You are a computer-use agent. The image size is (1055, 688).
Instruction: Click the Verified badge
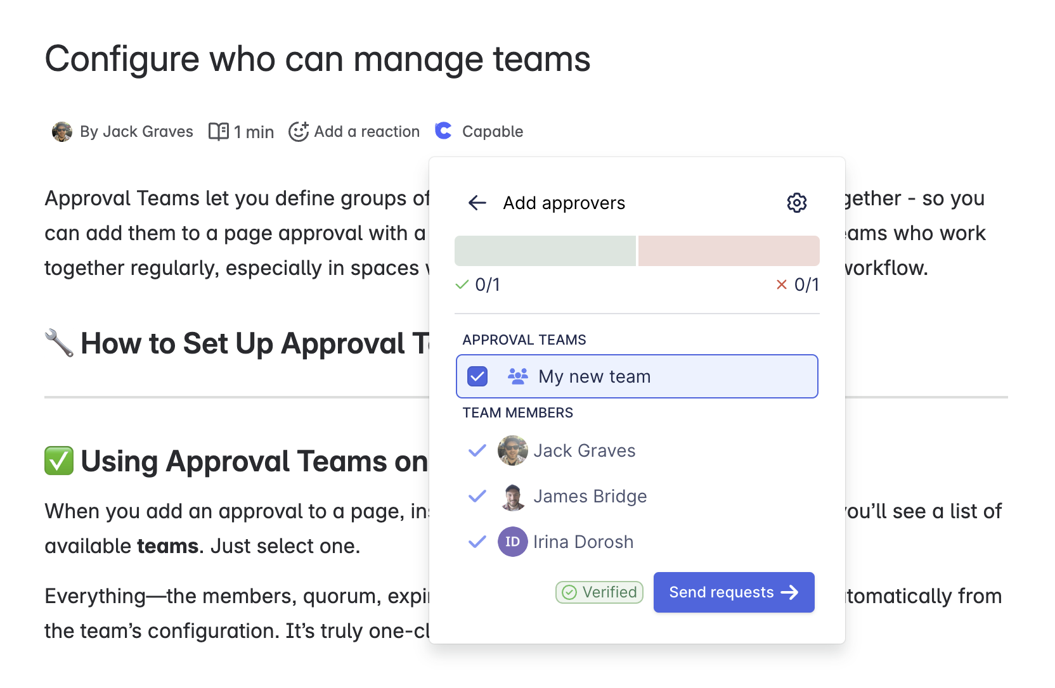pyautogui.click(x=599, y=592)
